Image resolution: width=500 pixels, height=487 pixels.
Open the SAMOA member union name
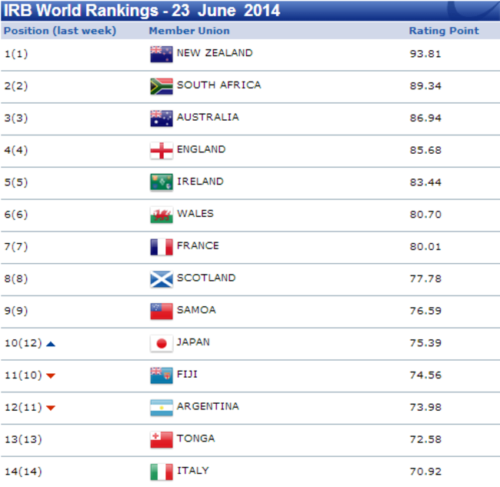[196, 310]
